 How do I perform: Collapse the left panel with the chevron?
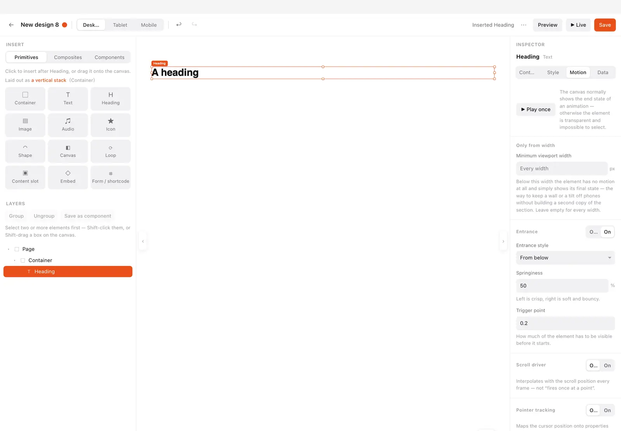tap(143, 241)
